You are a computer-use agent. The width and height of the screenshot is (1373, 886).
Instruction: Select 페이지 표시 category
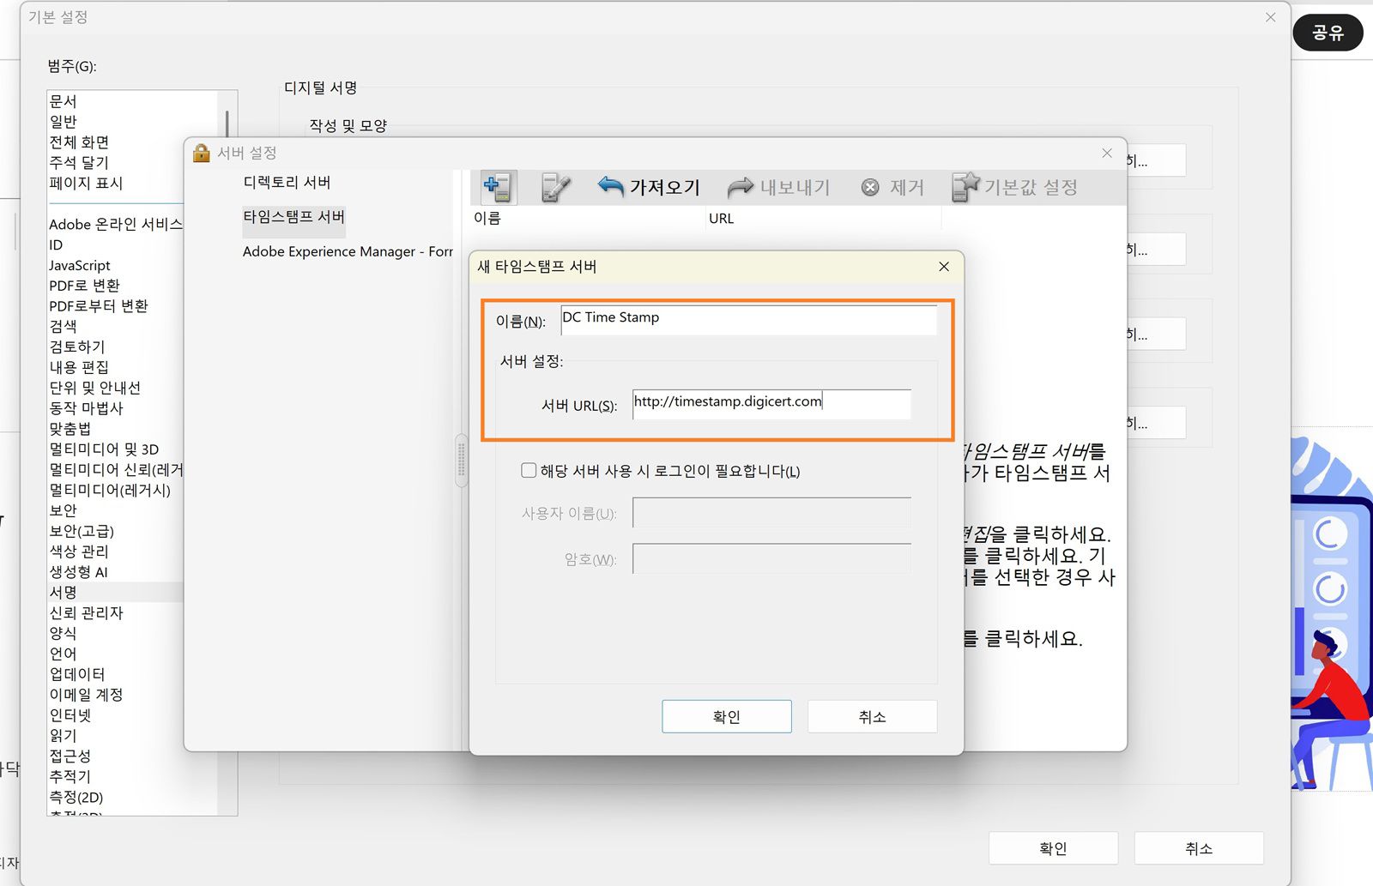click(x=86, y=184)
